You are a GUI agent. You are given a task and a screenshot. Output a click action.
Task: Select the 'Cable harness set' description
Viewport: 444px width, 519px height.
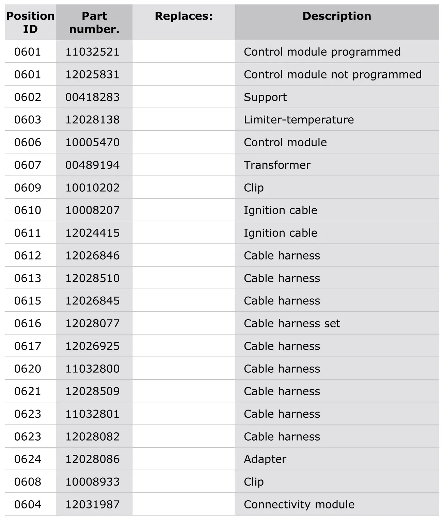(x=292, y=323)
